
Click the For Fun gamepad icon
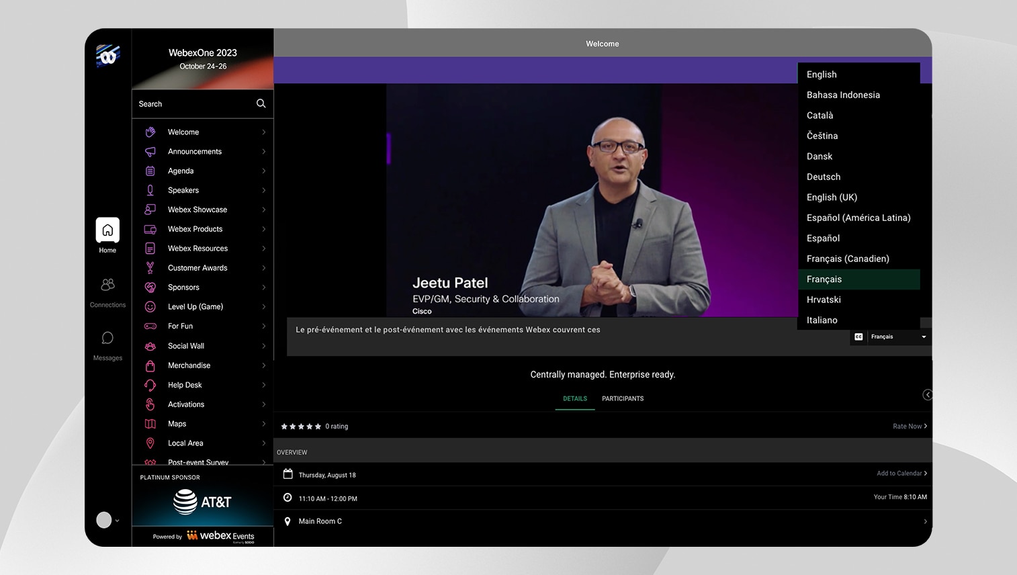150,326
